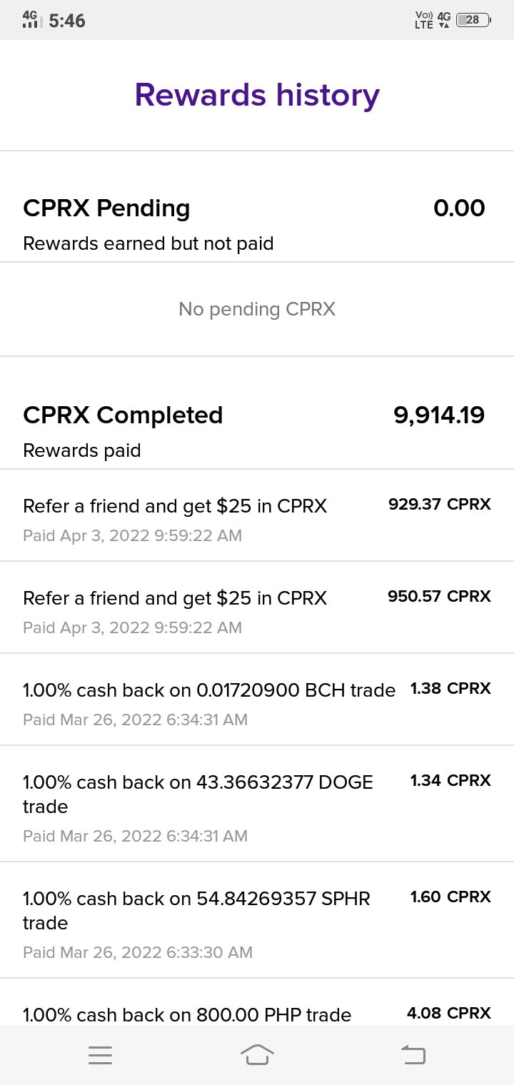Screen dimensions: 514x1085
Task: Tap the No pending CPRX message
Action: [x=257, y=309]
